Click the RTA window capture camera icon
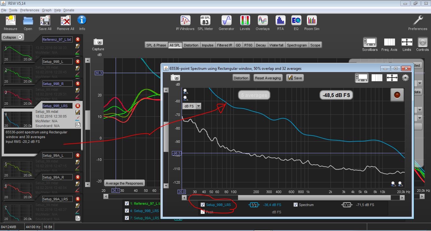The height and width of the screenshot is (231, 431). (175, 77)
